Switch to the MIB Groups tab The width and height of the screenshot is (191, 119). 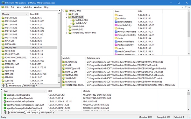pos(29,86)
